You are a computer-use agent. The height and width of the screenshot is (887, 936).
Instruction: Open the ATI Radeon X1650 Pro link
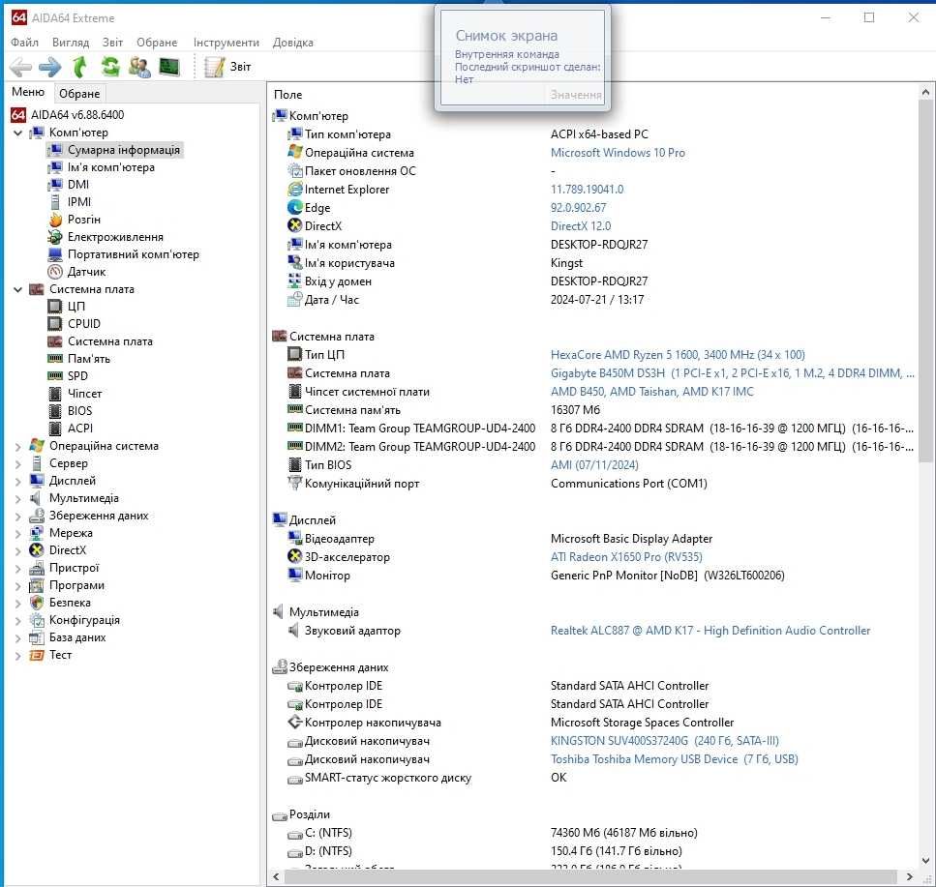(x=625, y=557)
